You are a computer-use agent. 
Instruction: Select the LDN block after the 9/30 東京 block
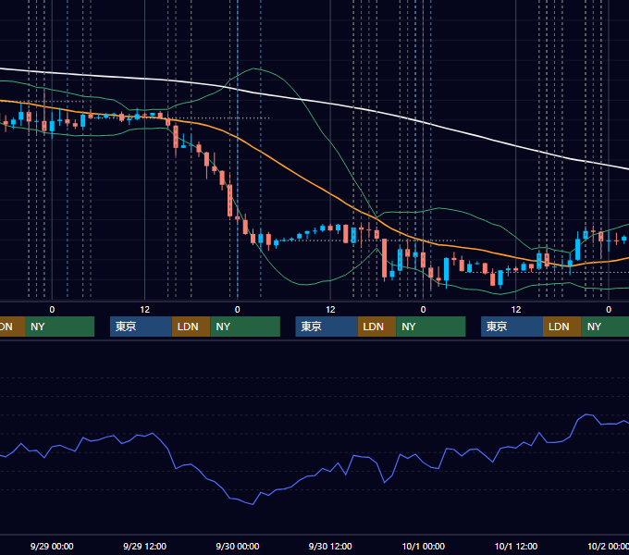[x=376, y=327]
